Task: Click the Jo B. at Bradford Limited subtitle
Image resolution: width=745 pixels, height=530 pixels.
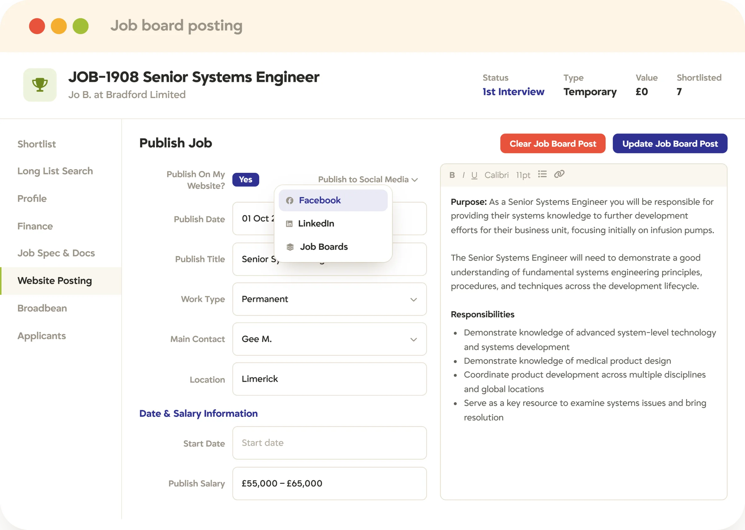Action: tap(127, 95)
